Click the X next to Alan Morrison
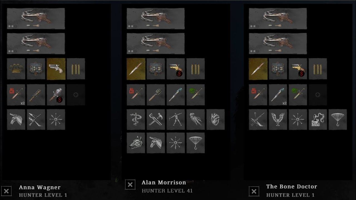The image size is (356, 200). tap(130, 184)
